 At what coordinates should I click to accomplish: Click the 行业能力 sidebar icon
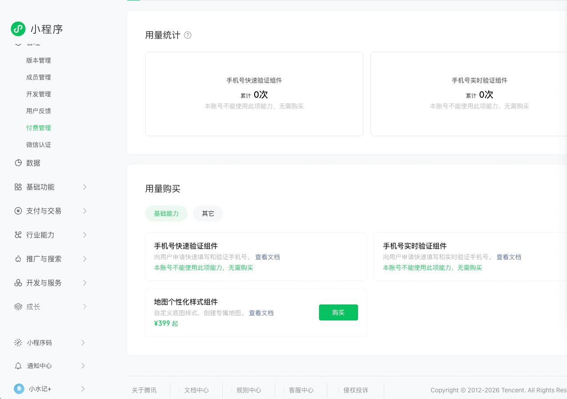[18, 235]
